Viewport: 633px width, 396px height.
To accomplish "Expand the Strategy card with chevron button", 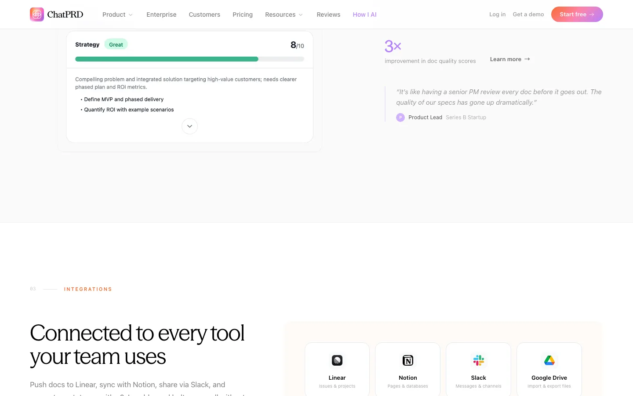I will (189, 126).
